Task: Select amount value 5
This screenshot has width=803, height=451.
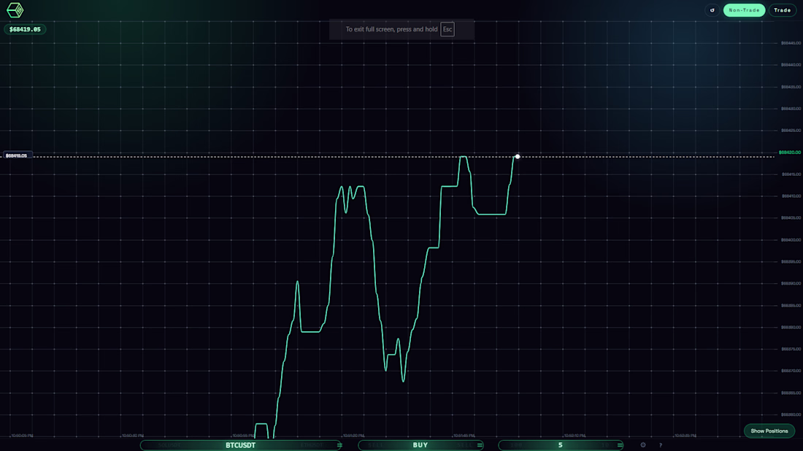Action: (x=560, y=445)
